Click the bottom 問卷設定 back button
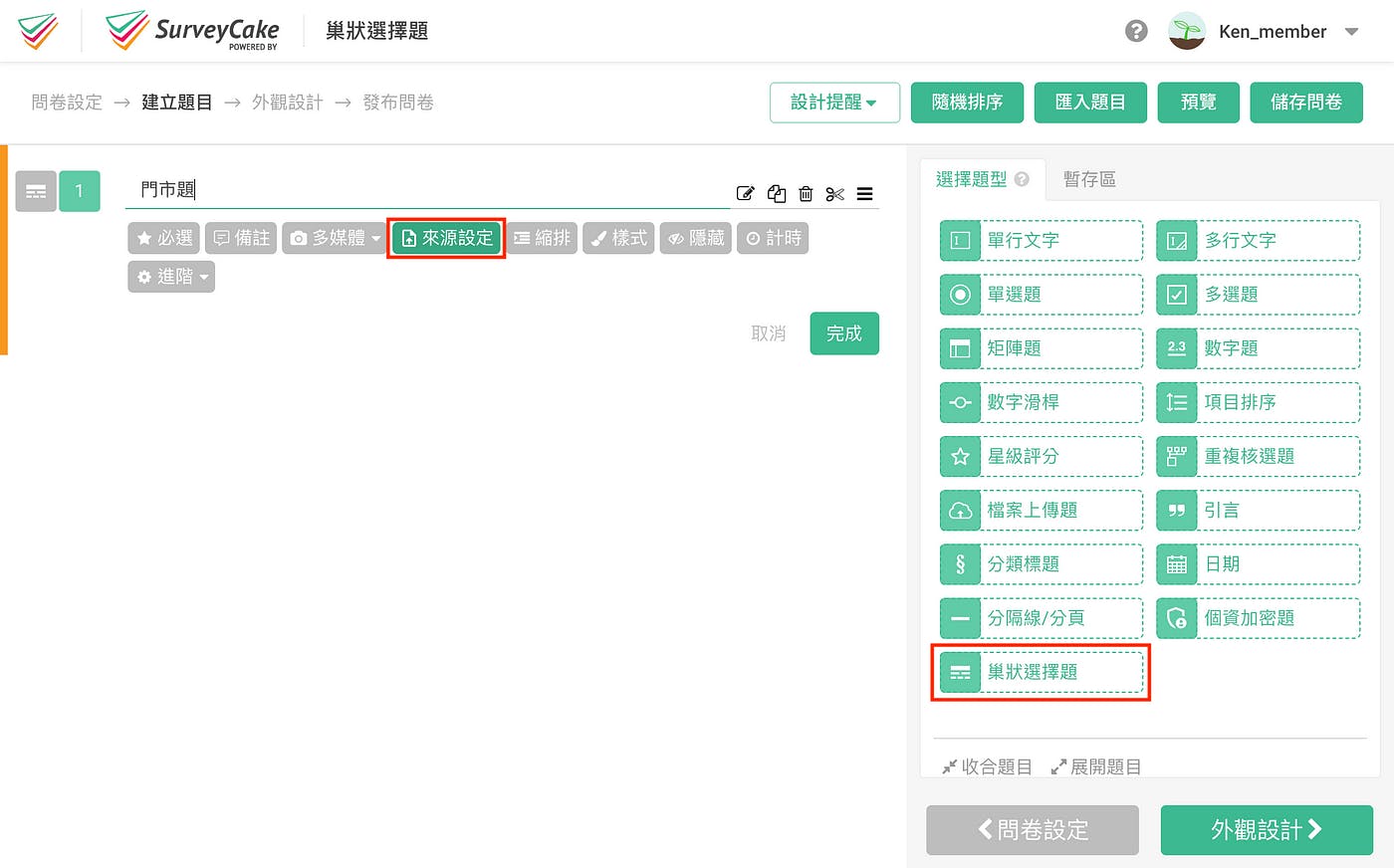1394x868 pixels. pos(1033,830)
